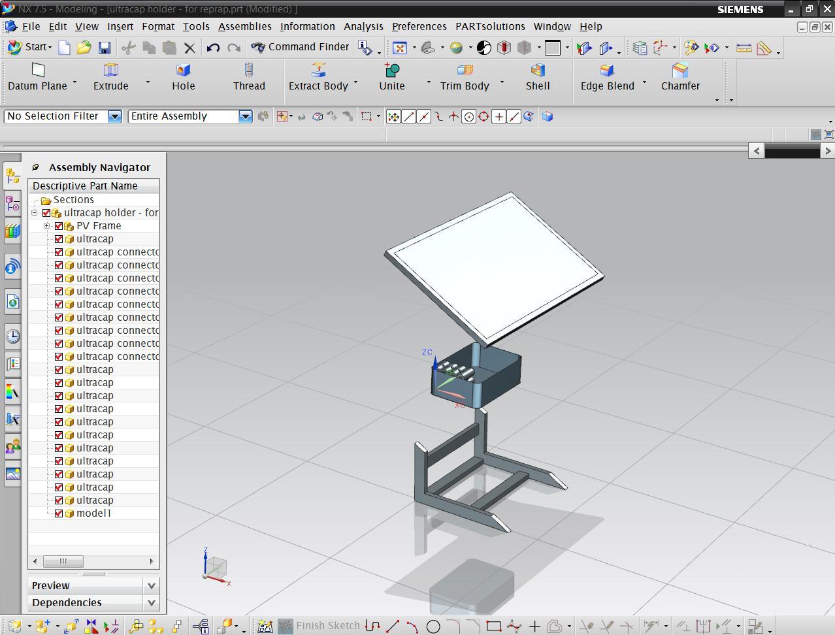This screenshot has height=635, width=835.
Task: Uncheck the PV Frame component checkbox
Action: (x=59, y=226)
